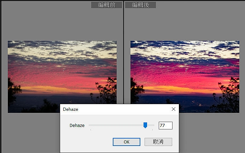Close the Dehaze dialog with the X
Image resolution: width=245 pixels, height=153 pixels.
coord(174,109)
